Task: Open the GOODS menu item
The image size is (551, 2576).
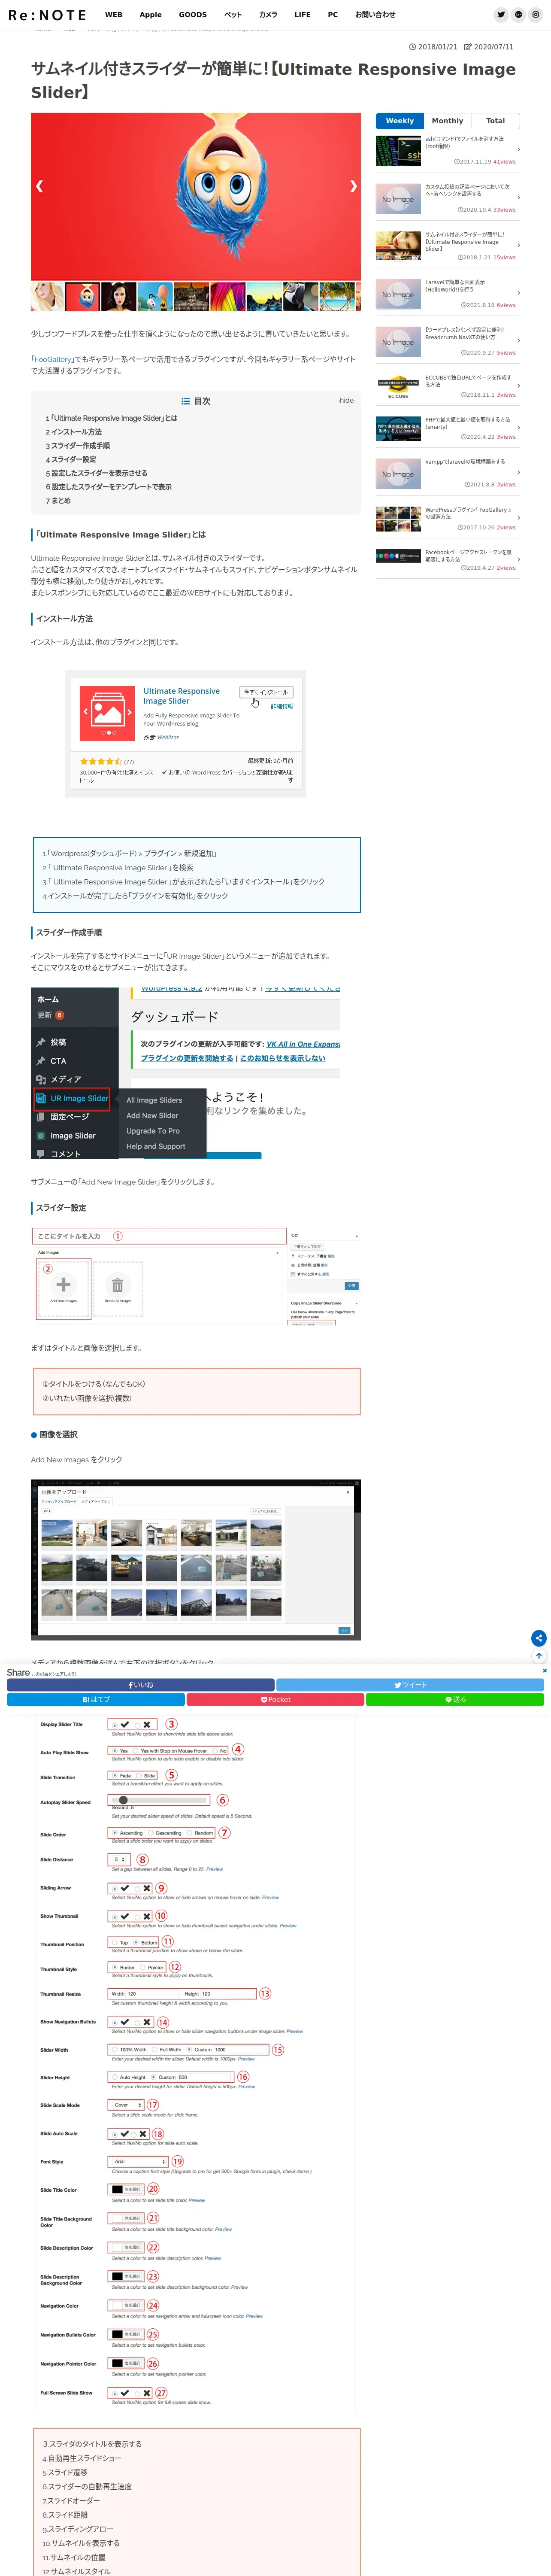Action: tap(193, 15)
